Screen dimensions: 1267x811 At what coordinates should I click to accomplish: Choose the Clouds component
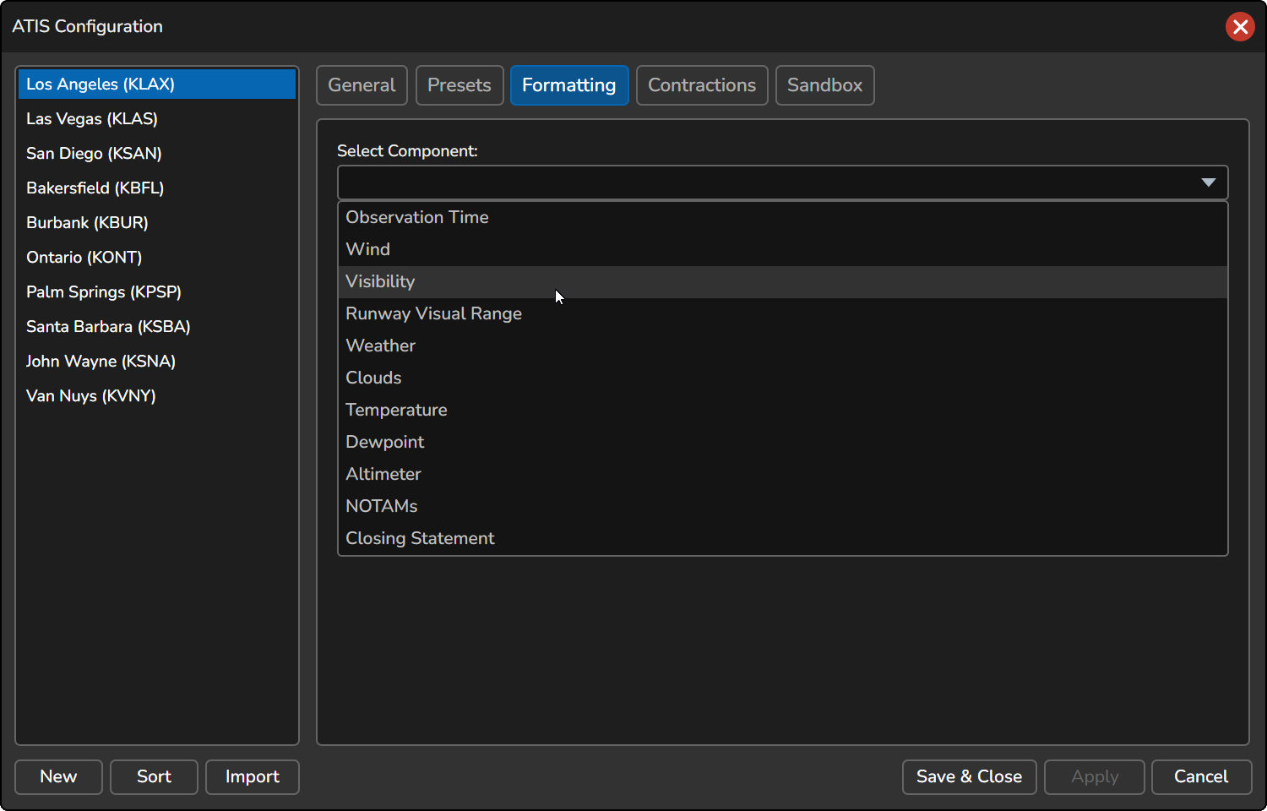click(x=373, y=378)
